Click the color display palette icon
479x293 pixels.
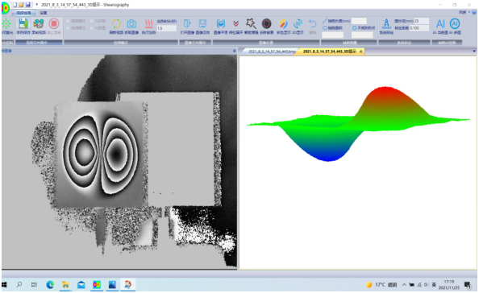coord(283,24)
